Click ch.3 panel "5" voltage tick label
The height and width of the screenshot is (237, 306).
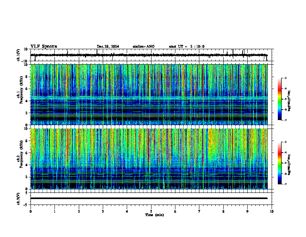[x=27, y=193]
